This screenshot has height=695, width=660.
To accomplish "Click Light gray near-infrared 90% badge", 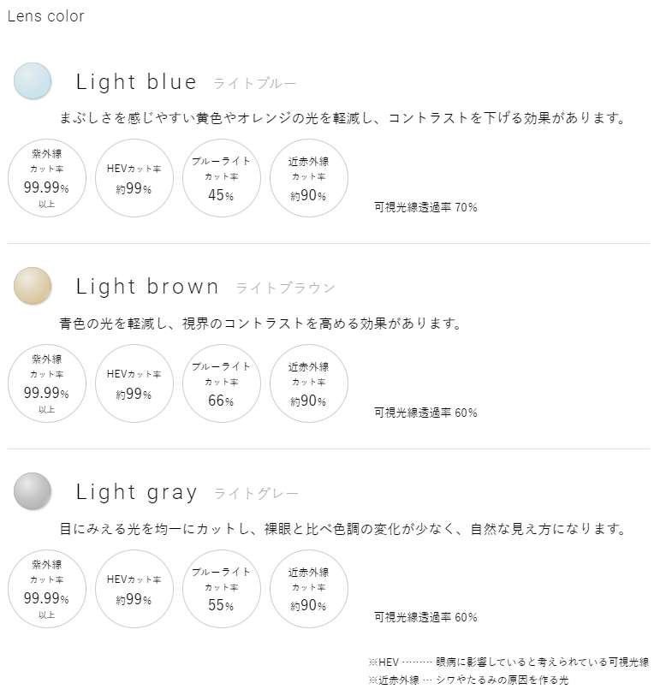I will (x=308, y=589).
